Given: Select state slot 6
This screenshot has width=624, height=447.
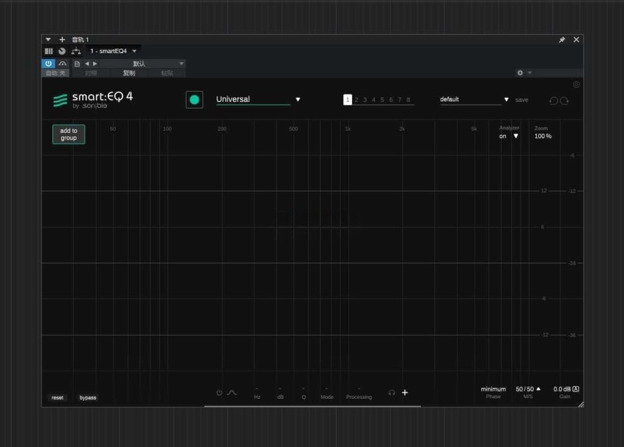Looking at the screenshot, I should [x=391, y=99].
